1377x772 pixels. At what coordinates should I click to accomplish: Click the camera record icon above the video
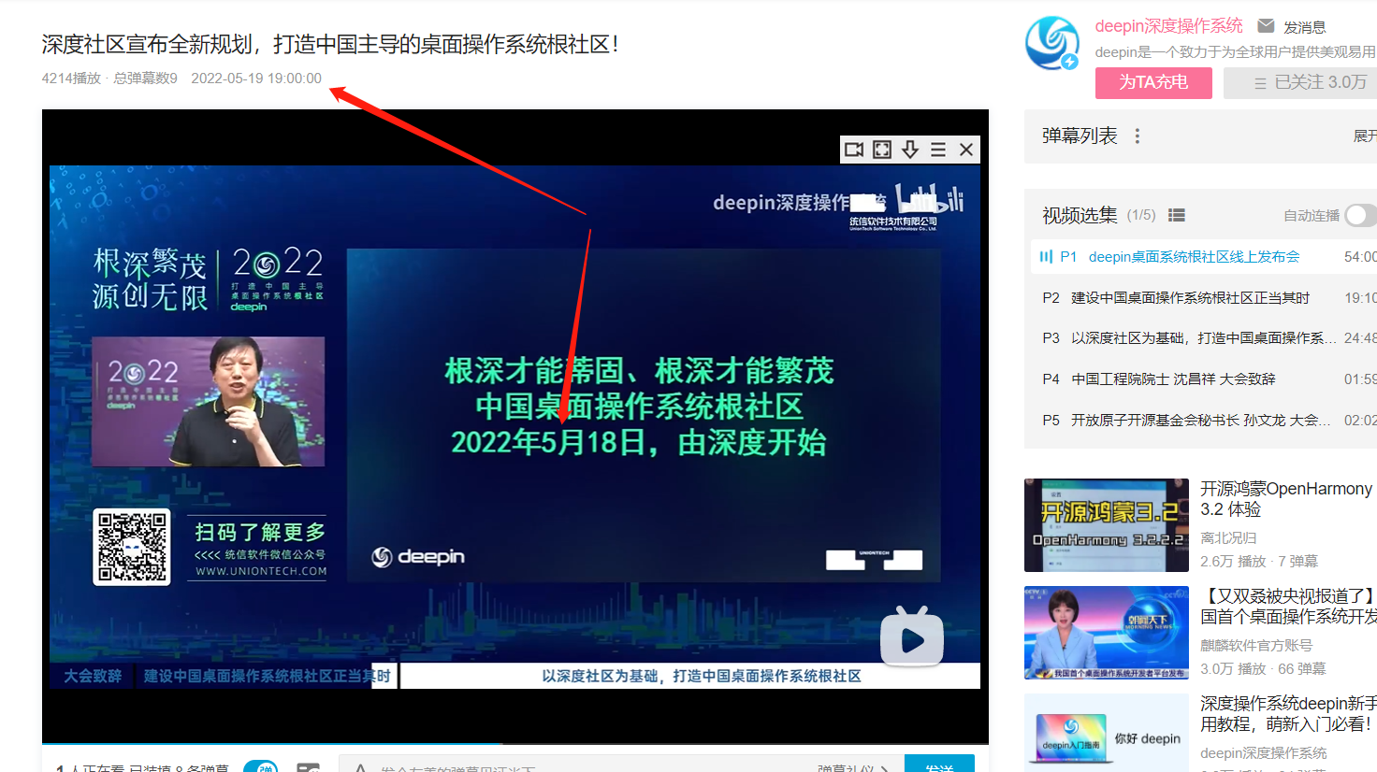tap(854, 150)
